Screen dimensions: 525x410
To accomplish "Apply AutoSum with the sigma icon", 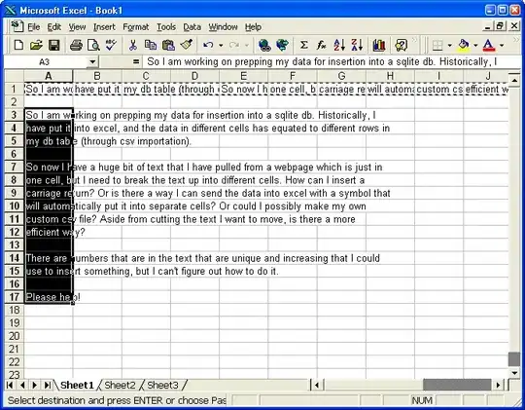I will pyautogui.click(x=303, y=45).
